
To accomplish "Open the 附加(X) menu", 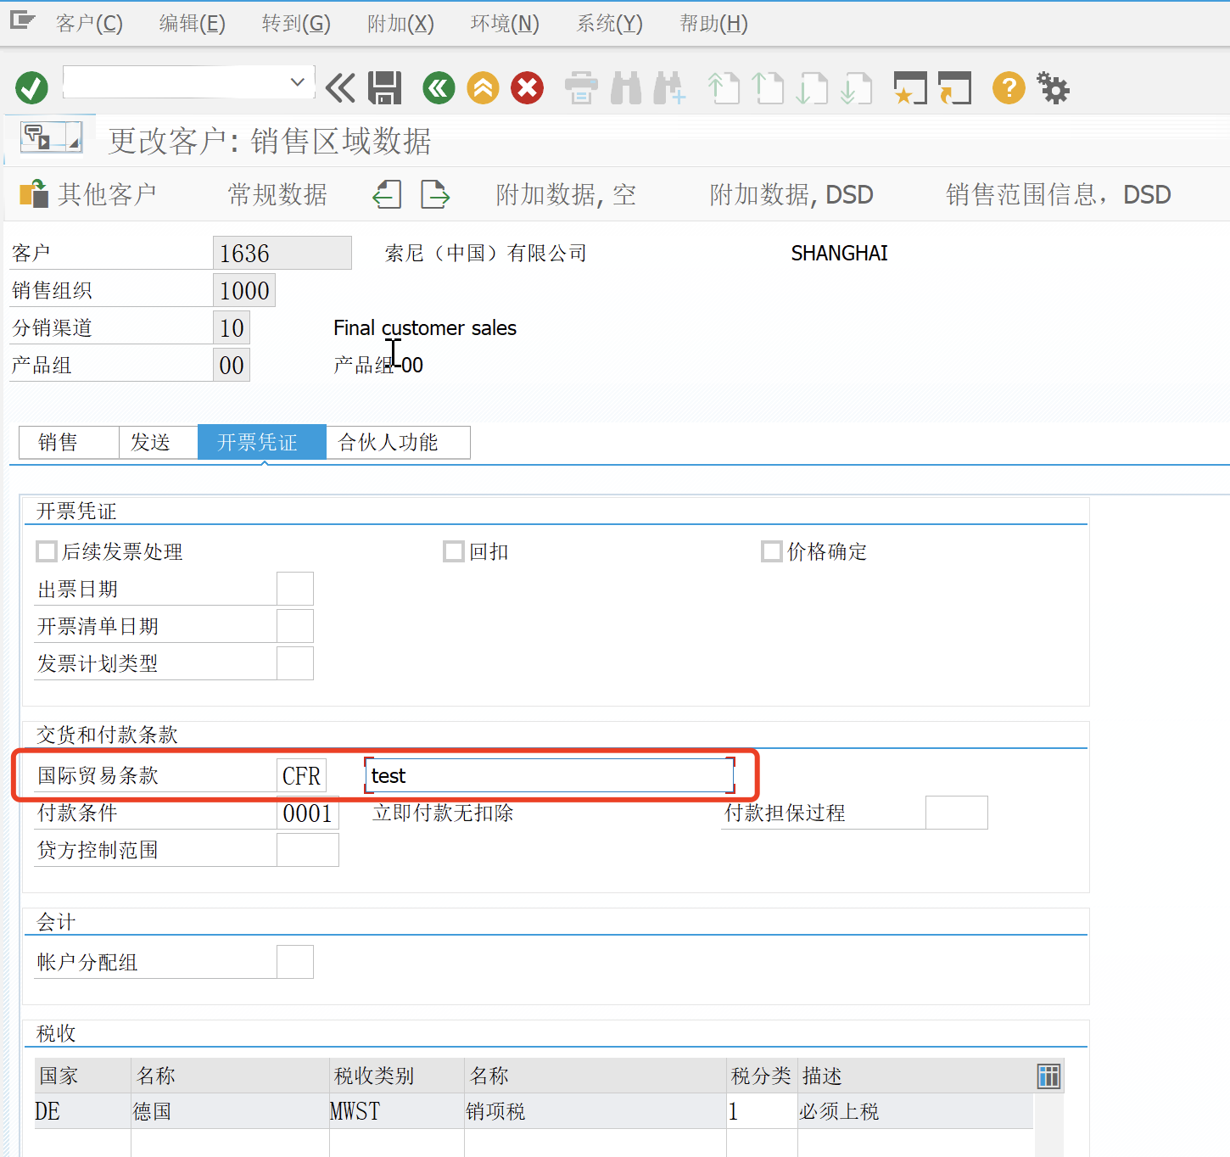I will 400,24.
